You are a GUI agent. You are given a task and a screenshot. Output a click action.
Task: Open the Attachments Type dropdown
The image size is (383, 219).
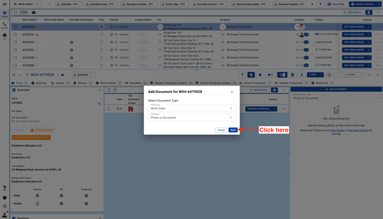(x=336, y=98)
